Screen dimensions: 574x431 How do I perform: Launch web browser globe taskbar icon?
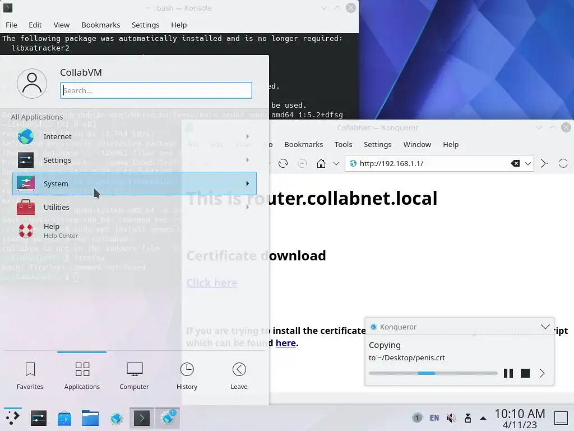click(117, 418)
